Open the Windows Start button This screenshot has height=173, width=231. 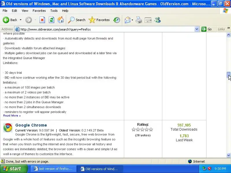[14, 169]
